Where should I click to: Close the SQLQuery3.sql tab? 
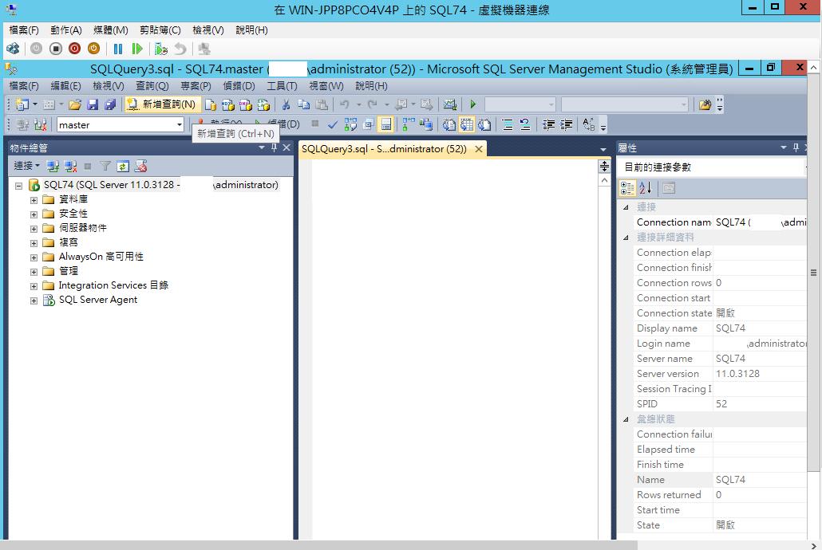click(479, 149)
